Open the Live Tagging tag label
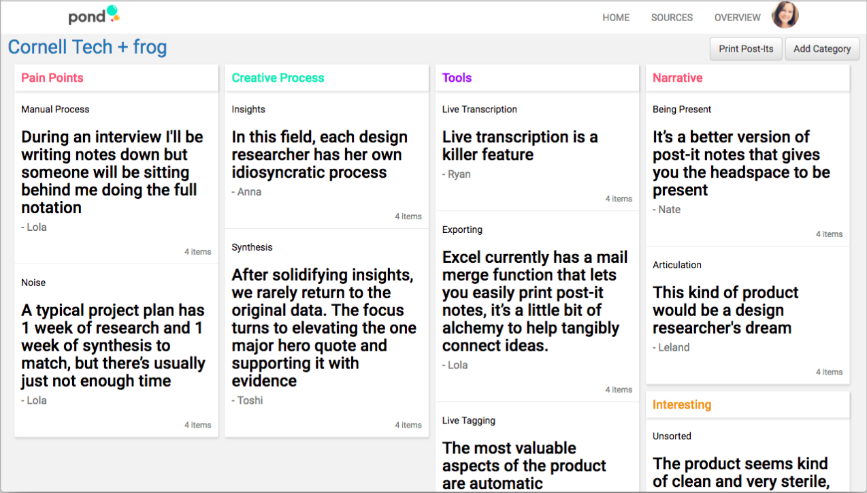 [469, 421]
